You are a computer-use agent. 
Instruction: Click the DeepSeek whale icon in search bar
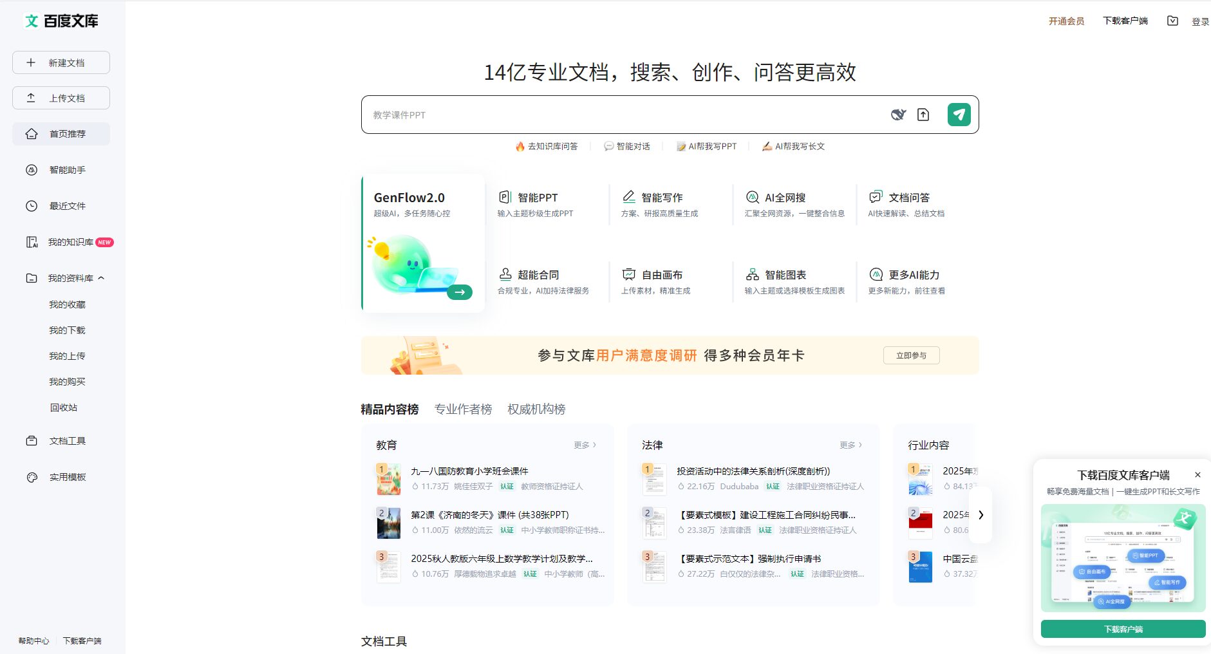click(898, 115)
